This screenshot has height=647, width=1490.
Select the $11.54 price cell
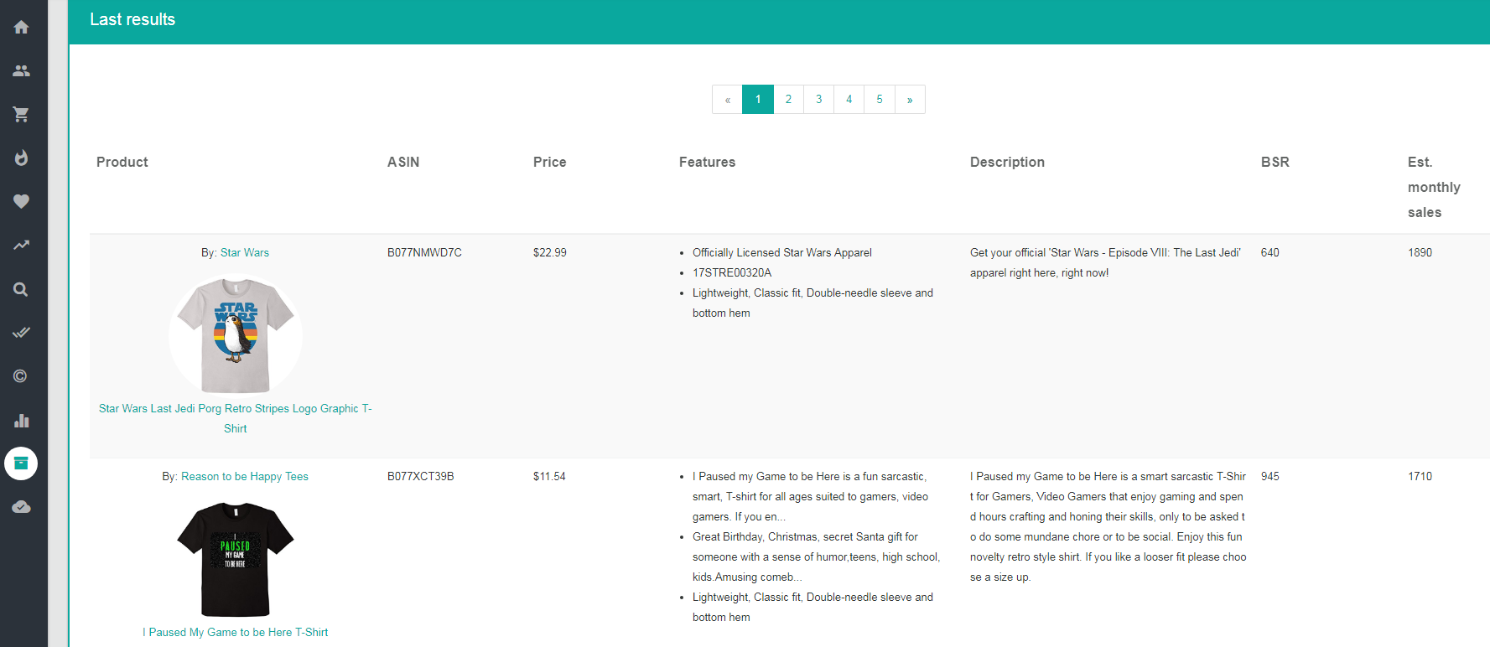(549, 476)
